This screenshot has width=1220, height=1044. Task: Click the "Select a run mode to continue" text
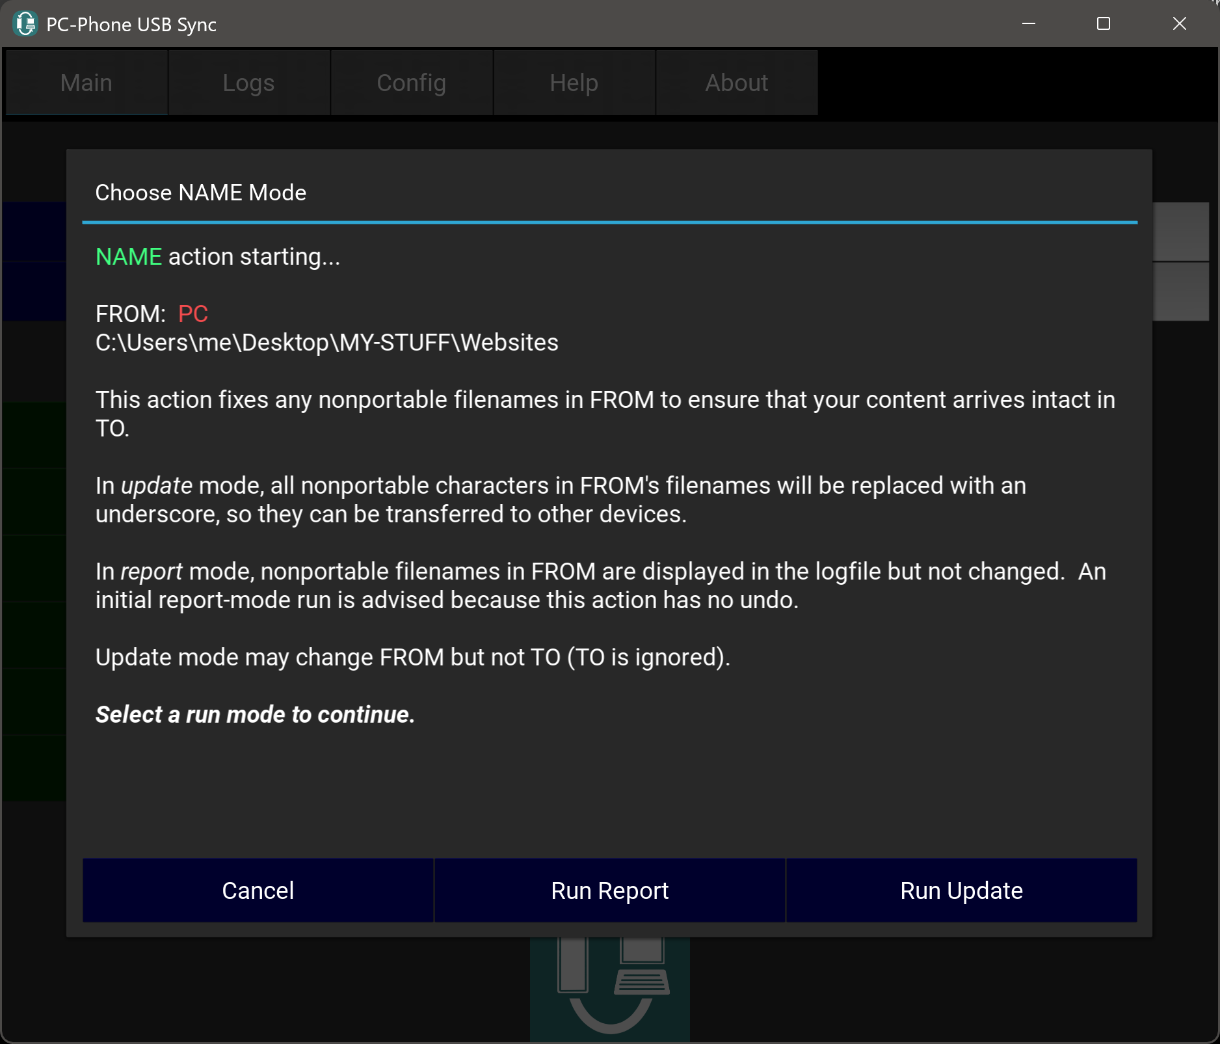pos(255,715)
